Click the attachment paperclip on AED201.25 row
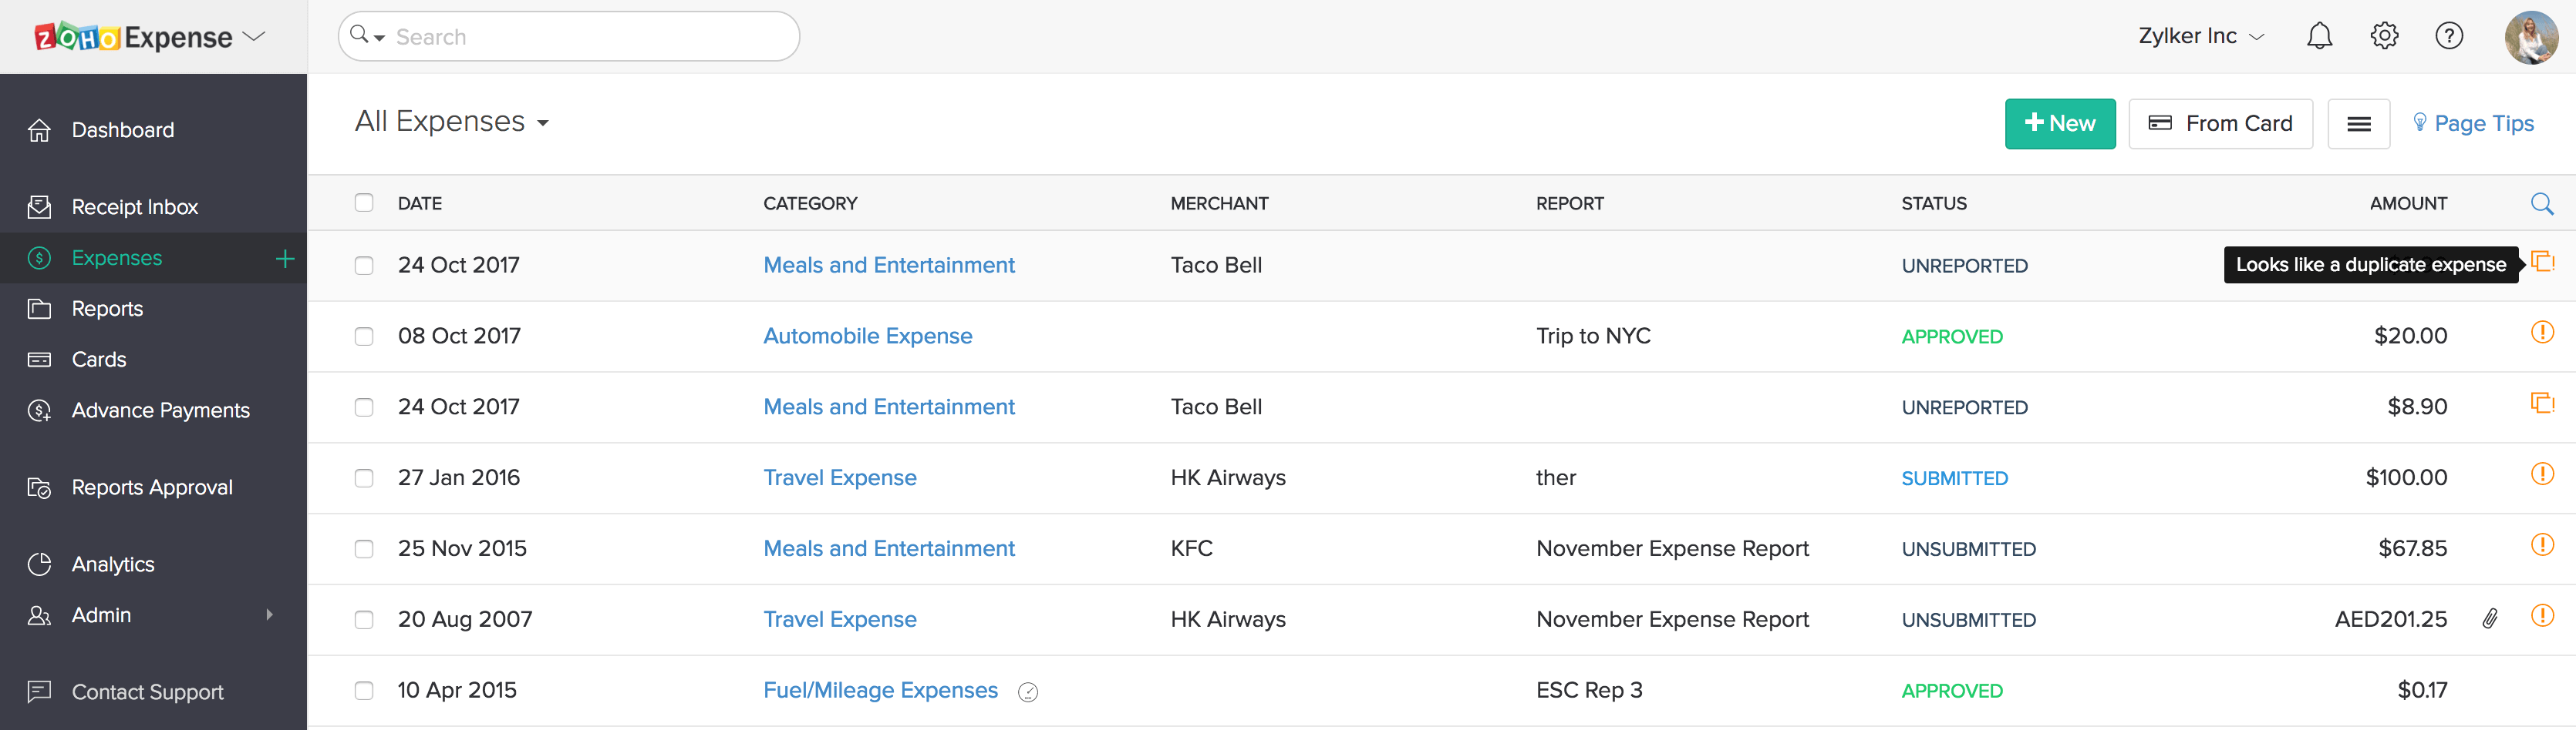Viewport: 2576px width, 730px height. [x=2490, y=619]
